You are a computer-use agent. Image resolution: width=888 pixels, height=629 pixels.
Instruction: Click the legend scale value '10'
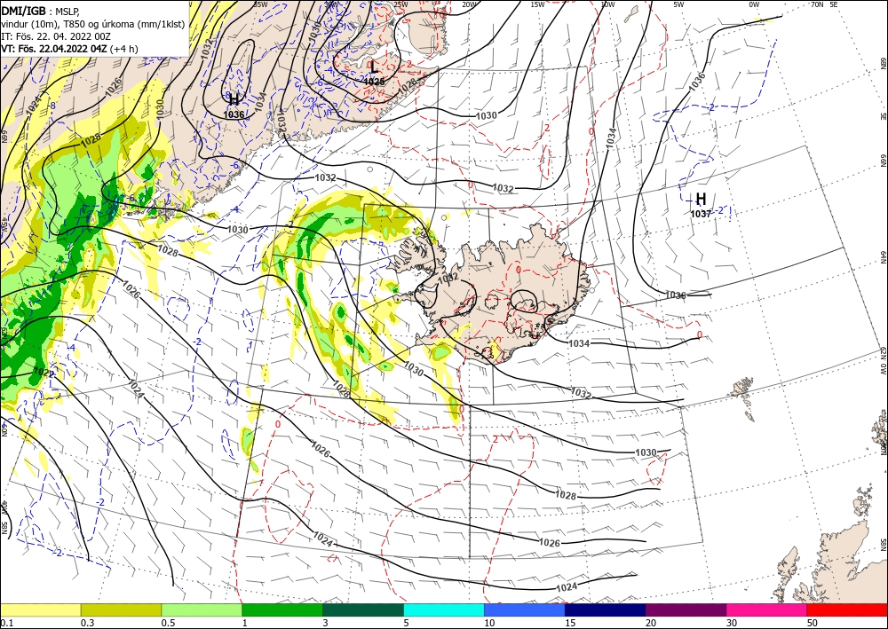pos(489,623)
